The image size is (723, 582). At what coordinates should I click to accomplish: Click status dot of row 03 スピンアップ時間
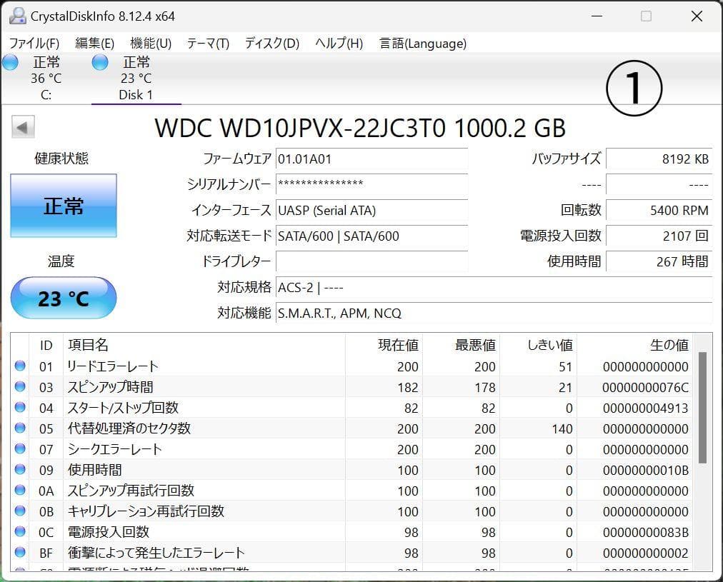[x=20, y=386]
